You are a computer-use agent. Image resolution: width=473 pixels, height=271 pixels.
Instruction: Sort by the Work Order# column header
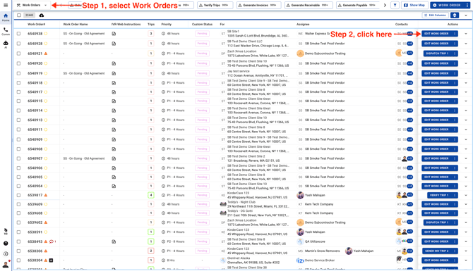[x=36, y=25]
